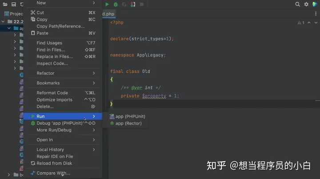Click the Debug bug icon in context menu
The width and height of the screenshot is (320, 179).
tap(33, 123)
